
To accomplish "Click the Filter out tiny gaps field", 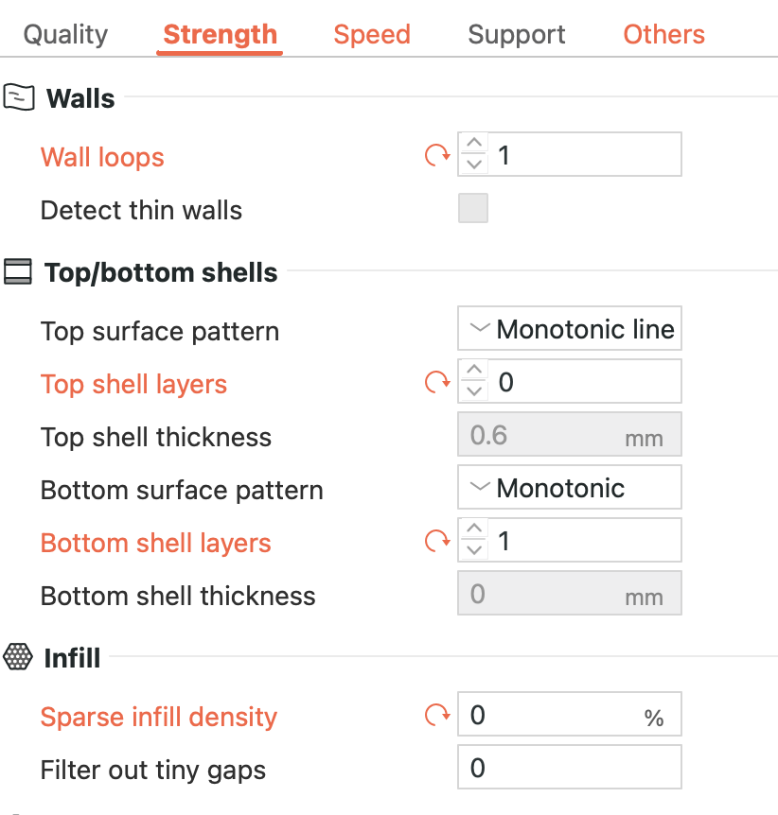I will click(x=568, y=767).
